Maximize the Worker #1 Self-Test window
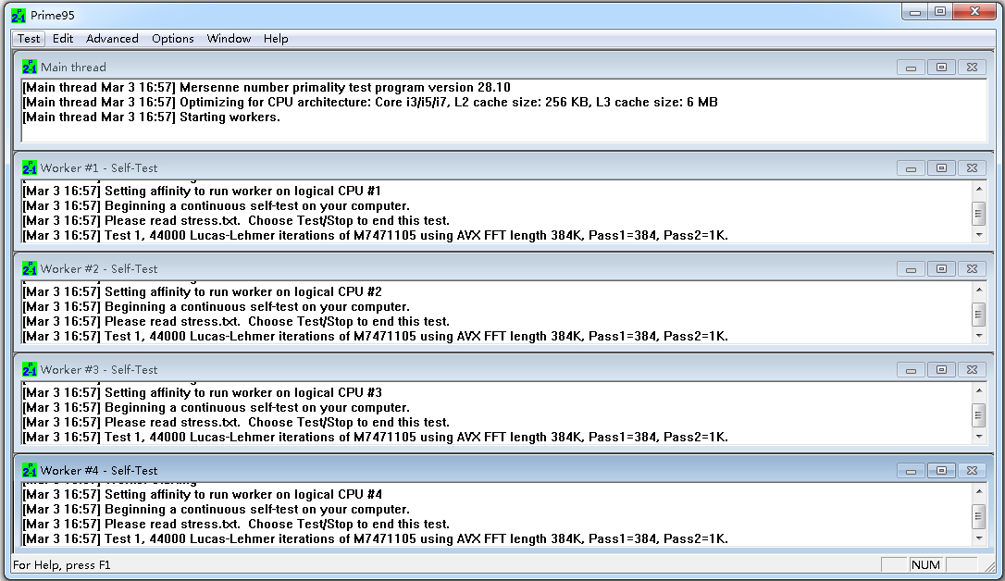Screen dimensions: 1005x581 [x=941, y=167]
